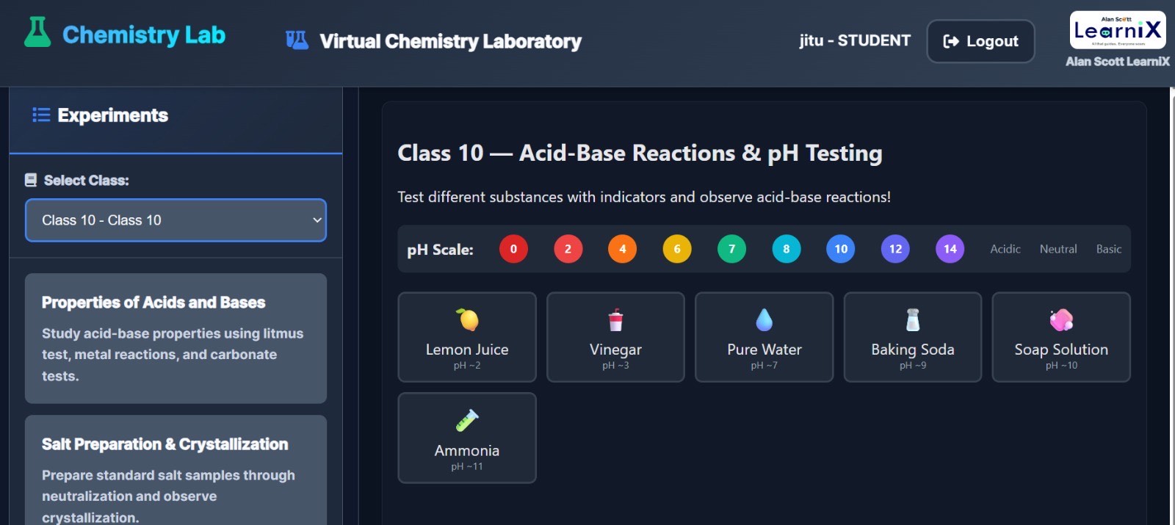Log out using the Logout button
Viewport: 1175px width, 525px height.
tap(980, 41)
